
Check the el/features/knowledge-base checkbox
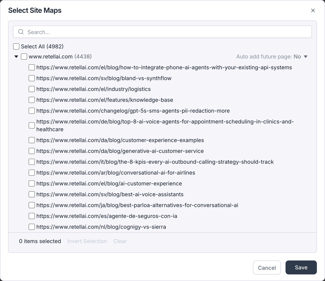32,100
